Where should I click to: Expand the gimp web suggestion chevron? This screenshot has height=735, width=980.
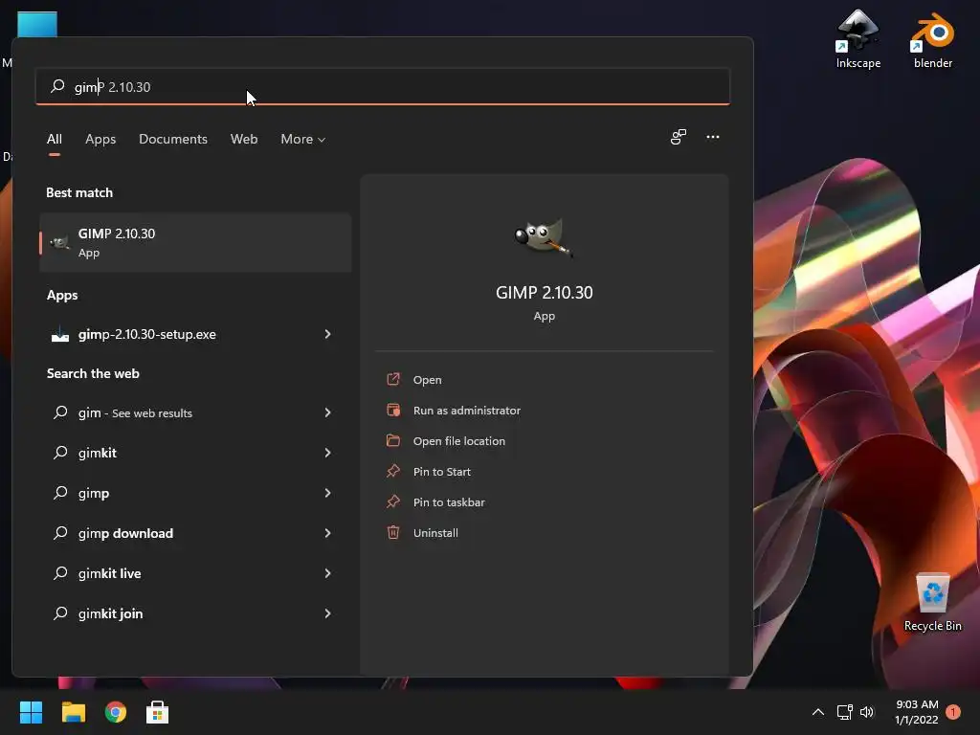tap(327, 493)
